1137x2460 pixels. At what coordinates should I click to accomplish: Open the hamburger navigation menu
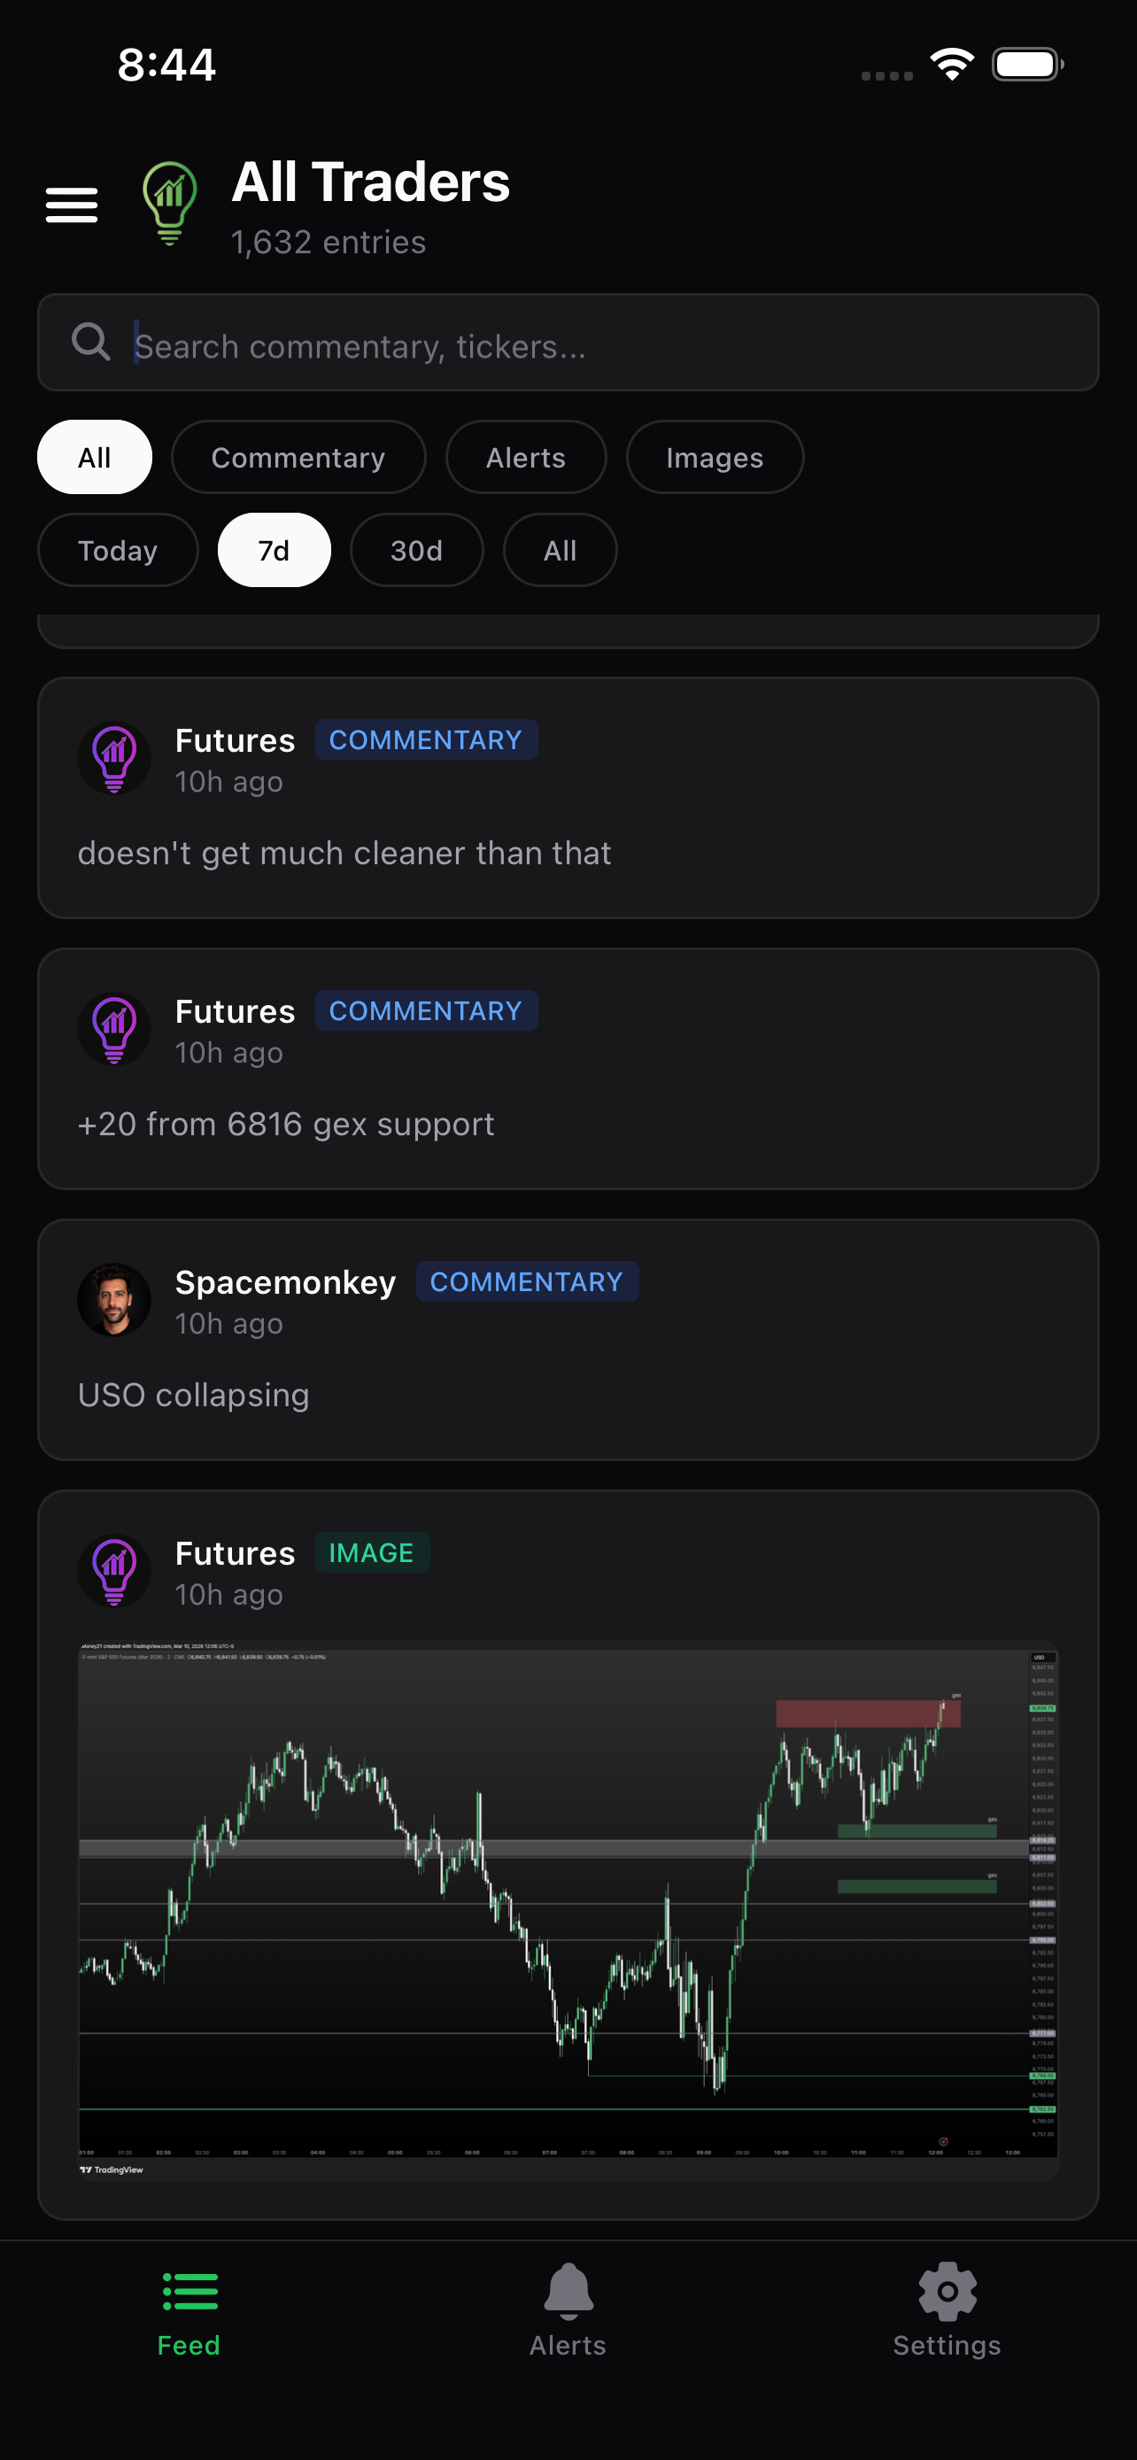tap(72, 204)
